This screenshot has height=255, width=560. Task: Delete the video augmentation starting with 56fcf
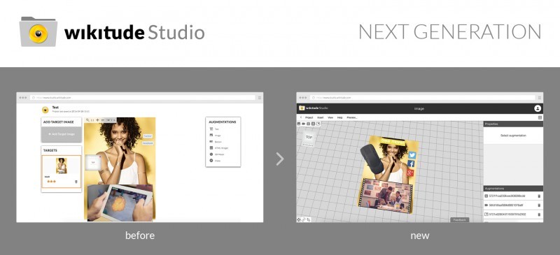pos(539,205)
